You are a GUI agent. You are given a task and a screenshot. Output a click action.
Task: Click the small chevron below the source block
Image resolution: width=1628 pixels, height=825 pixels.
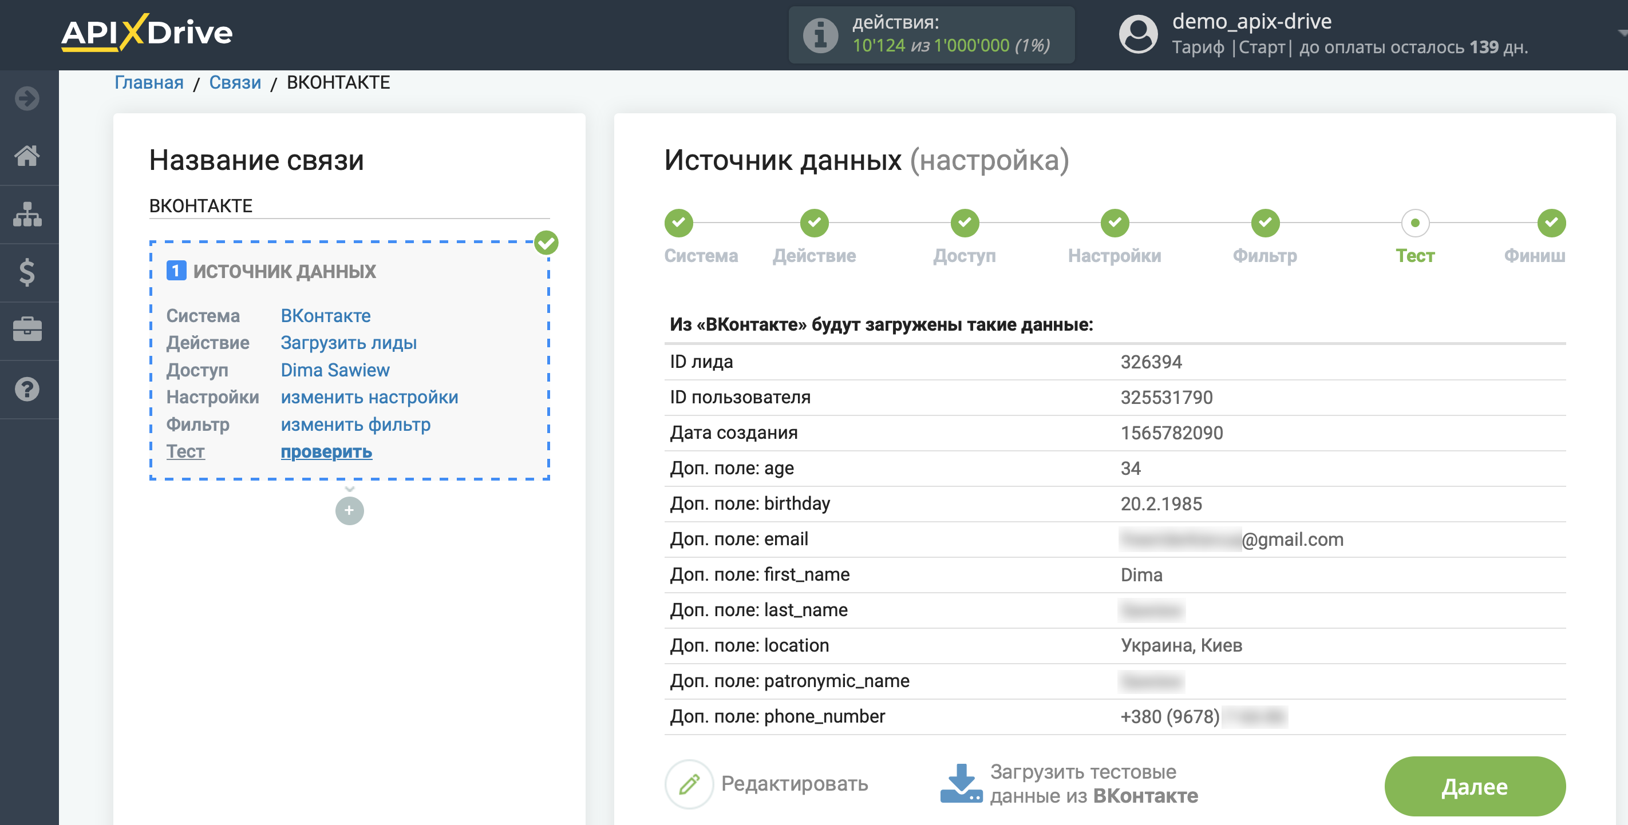click(x=350, y=489)
